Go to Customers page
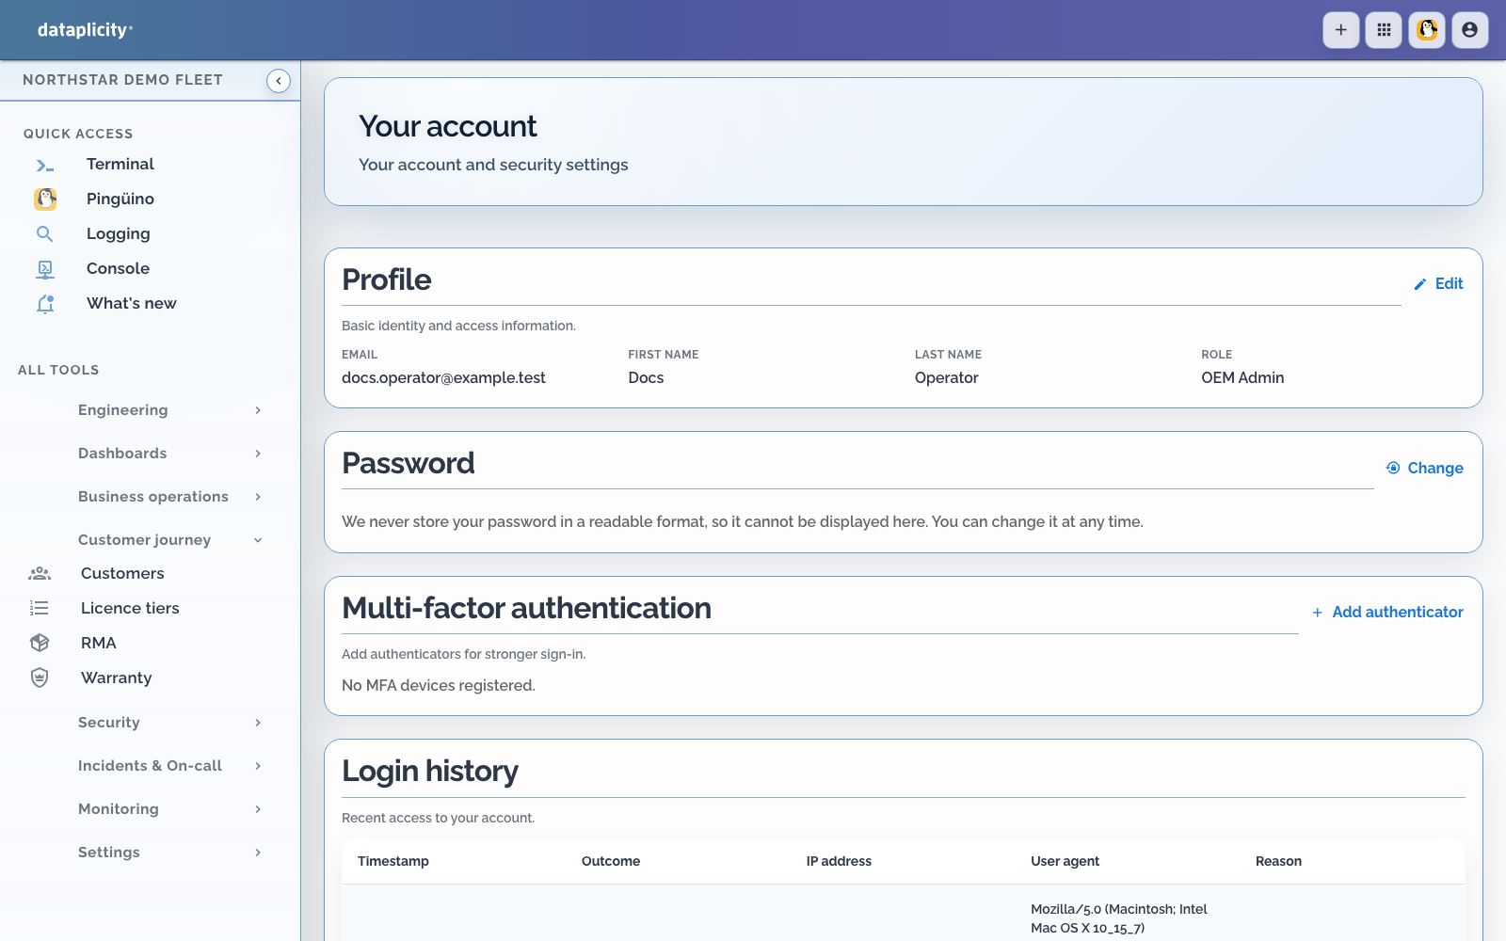Viewport: 1506px width, 941px height. pos(122,573)
